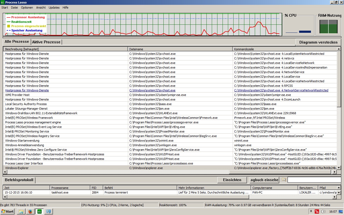Screen dimensions: 344x215
Task: Sort log by PID column header
Action: pyautogui.click(x=96, y=188)
